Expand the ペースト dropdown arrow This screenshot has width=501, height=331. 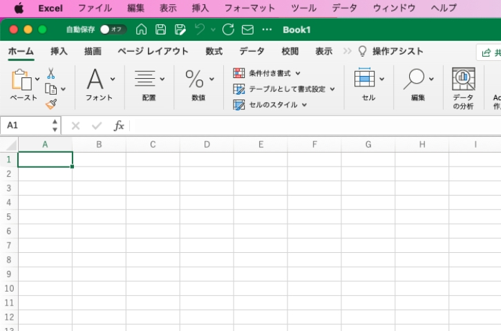coord(37,79)
